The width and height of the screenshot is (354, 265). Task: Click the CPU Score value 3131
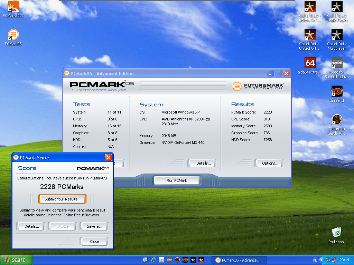267,119
